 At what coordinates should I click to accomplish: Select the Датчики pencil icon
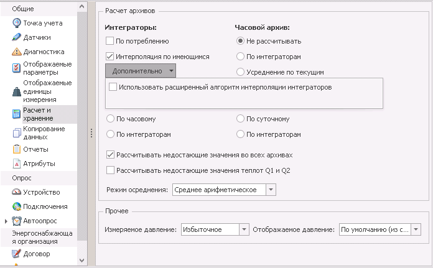point(17,37)
